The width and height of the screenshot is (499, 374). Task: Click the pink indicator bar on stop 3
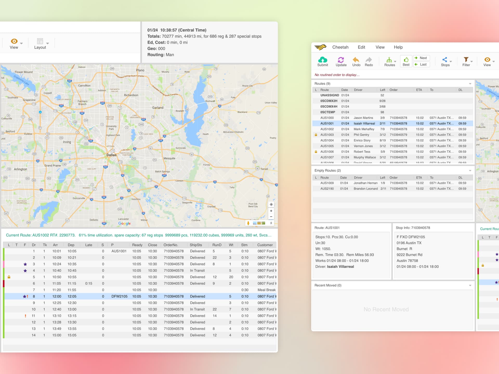[x=4, y=264]
